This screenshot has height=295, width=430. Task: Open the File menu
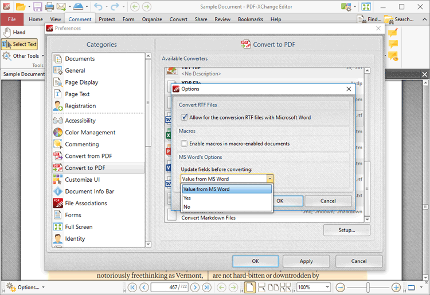pyautogui.click(x=12, y=19)
